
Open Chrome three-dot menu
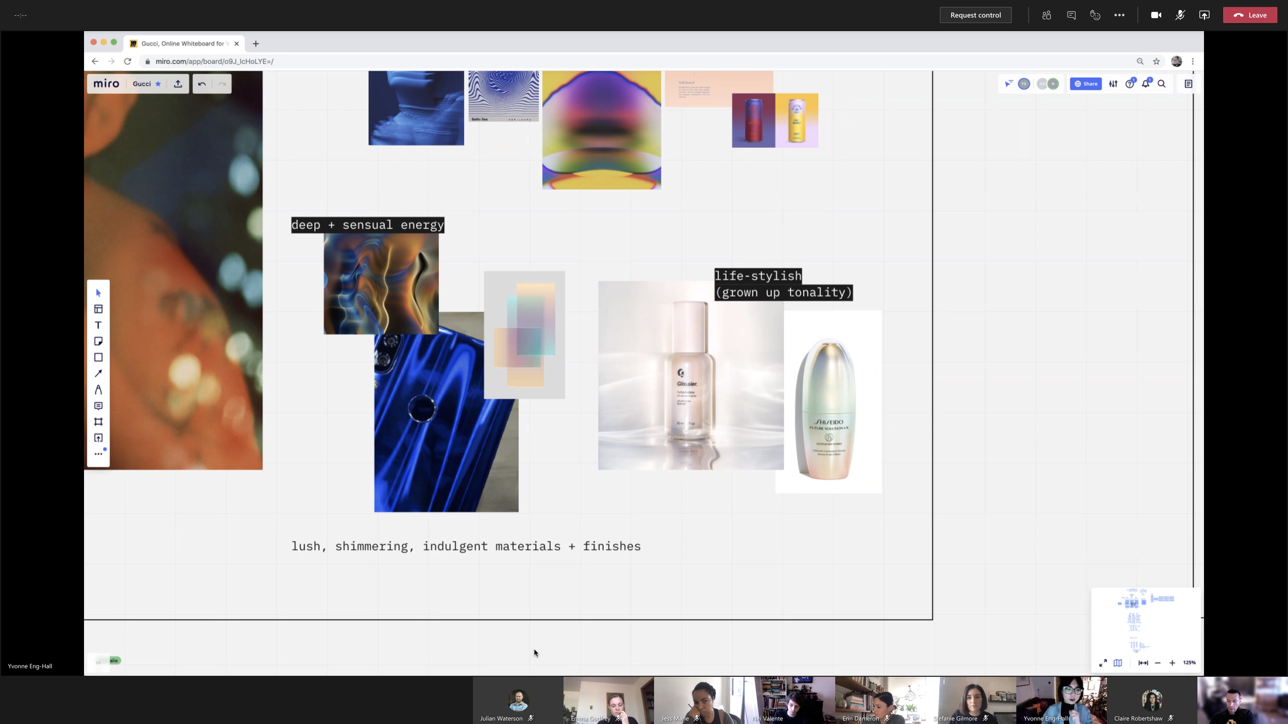pos(1193,61)
